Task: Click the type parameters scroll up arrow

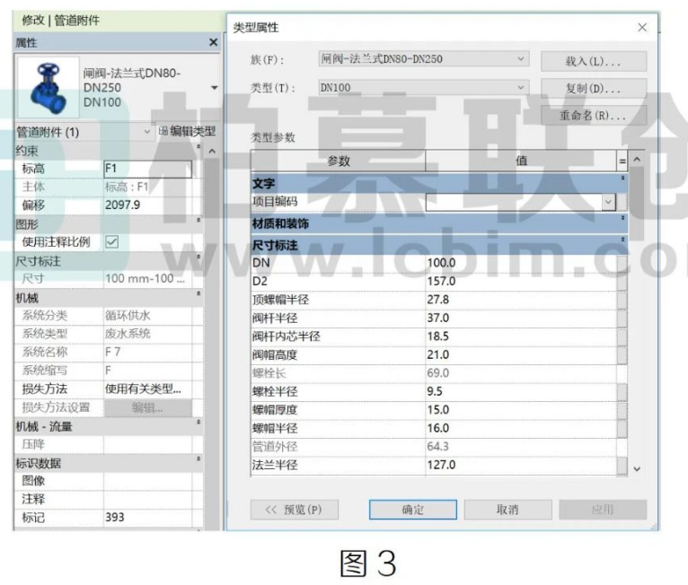Action: (637, 160)
